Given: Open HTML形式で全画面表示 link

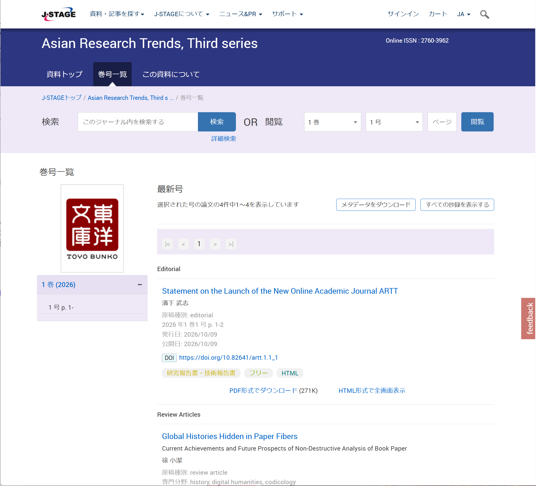Looking at the screenshot, I should click(372, 390).
